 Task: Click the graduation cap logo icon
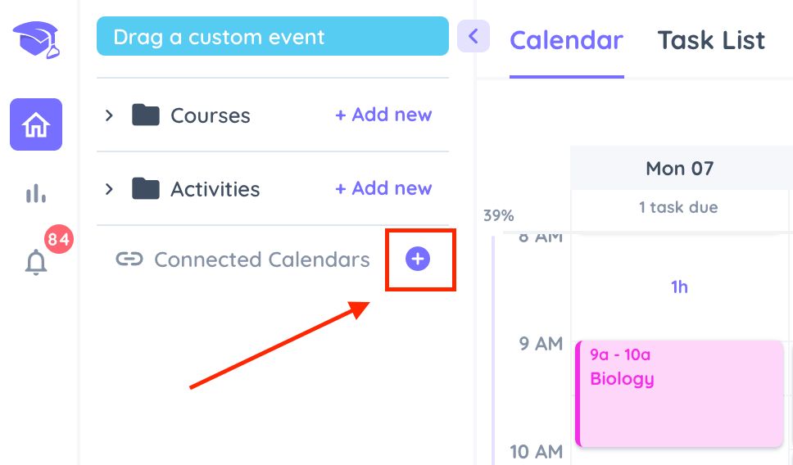(36, 39)
